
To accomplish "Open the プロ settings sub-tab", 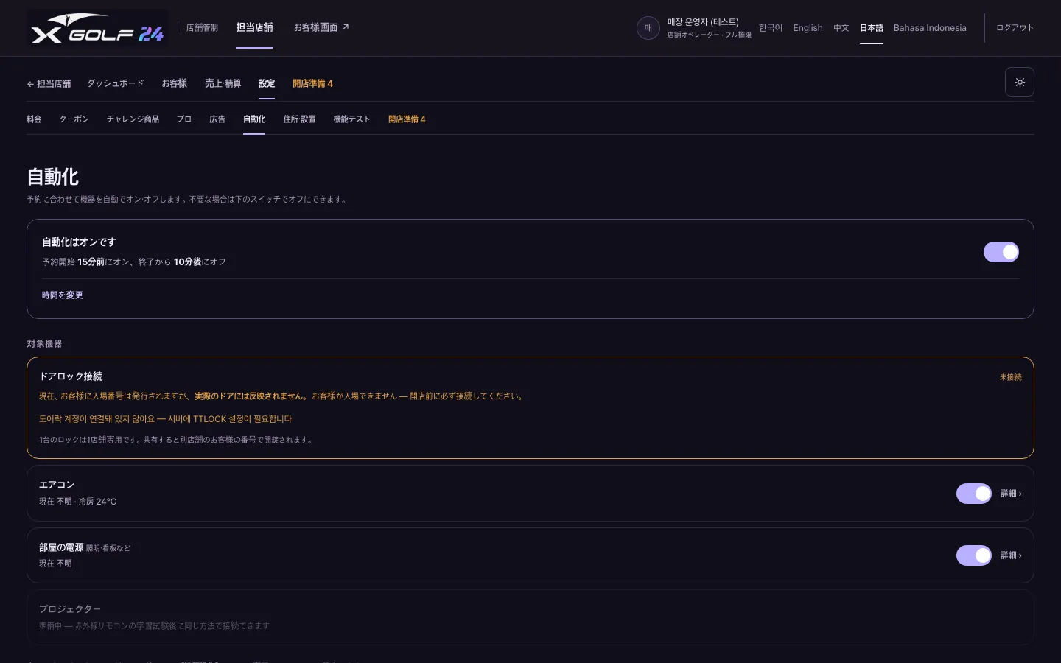I will tap(184, 119).
